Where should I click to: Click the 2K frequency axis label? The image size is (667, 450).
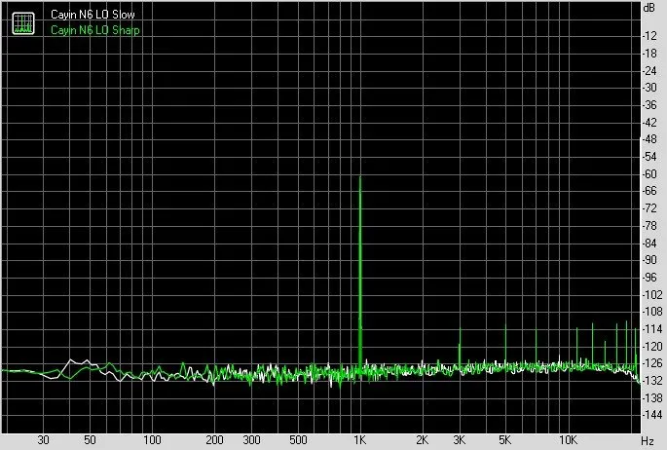[422, 440]
